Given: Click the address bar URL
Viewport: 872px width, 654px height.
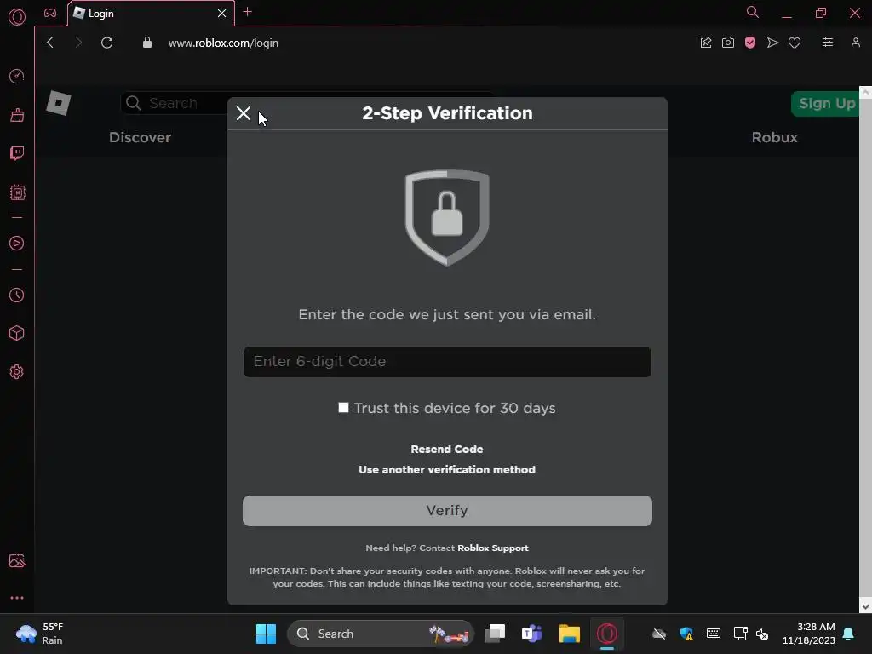Looking at the screenshot, I should pos(223,43).
